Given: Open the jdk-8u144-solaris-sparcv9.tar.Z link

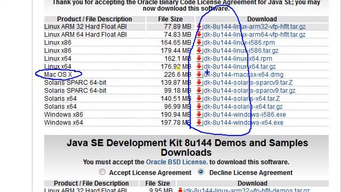Looking at the screenshot, I should click(x=247, y=83).
